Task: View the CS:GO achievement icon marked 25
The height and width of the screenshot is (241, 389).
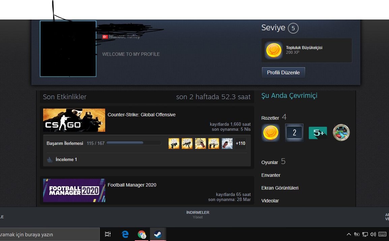Action: [214, 144]
